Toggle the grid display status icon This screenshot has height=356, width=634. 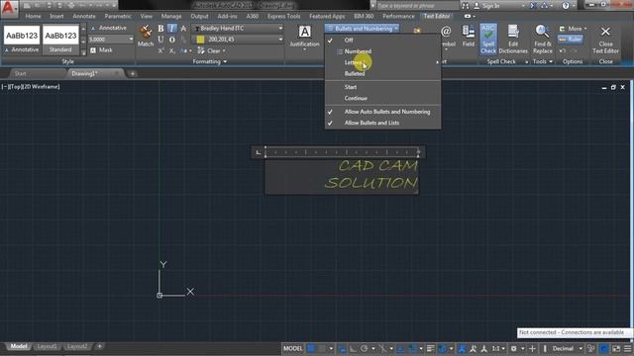coord(311,348)
